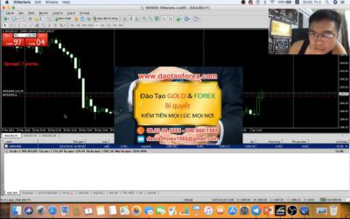
Task: Open OBS from the Dock
Action: point(292,211)
